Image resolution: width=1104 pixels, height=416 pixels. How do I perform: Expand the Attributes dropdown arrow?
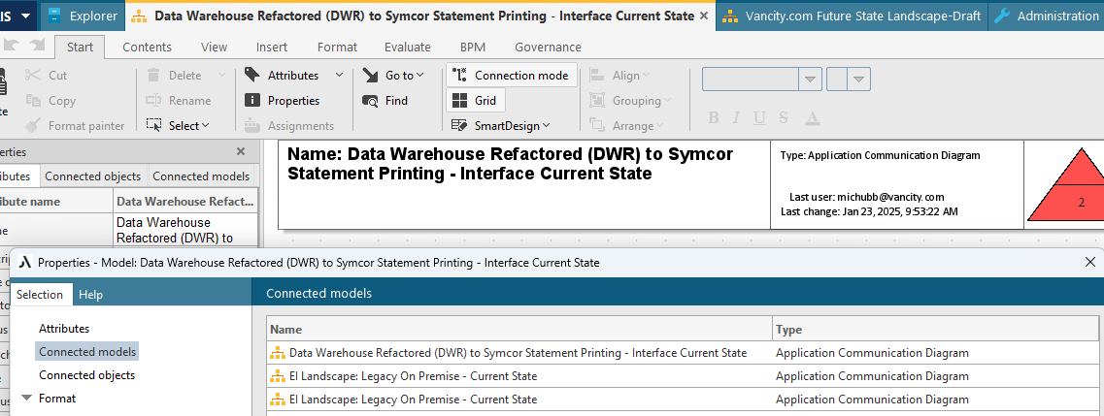[340, 76]
